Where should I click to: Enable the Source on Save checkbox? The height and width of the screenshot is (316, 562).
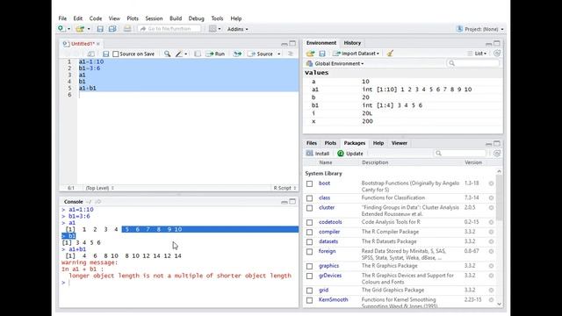click(x=115, y=54)
